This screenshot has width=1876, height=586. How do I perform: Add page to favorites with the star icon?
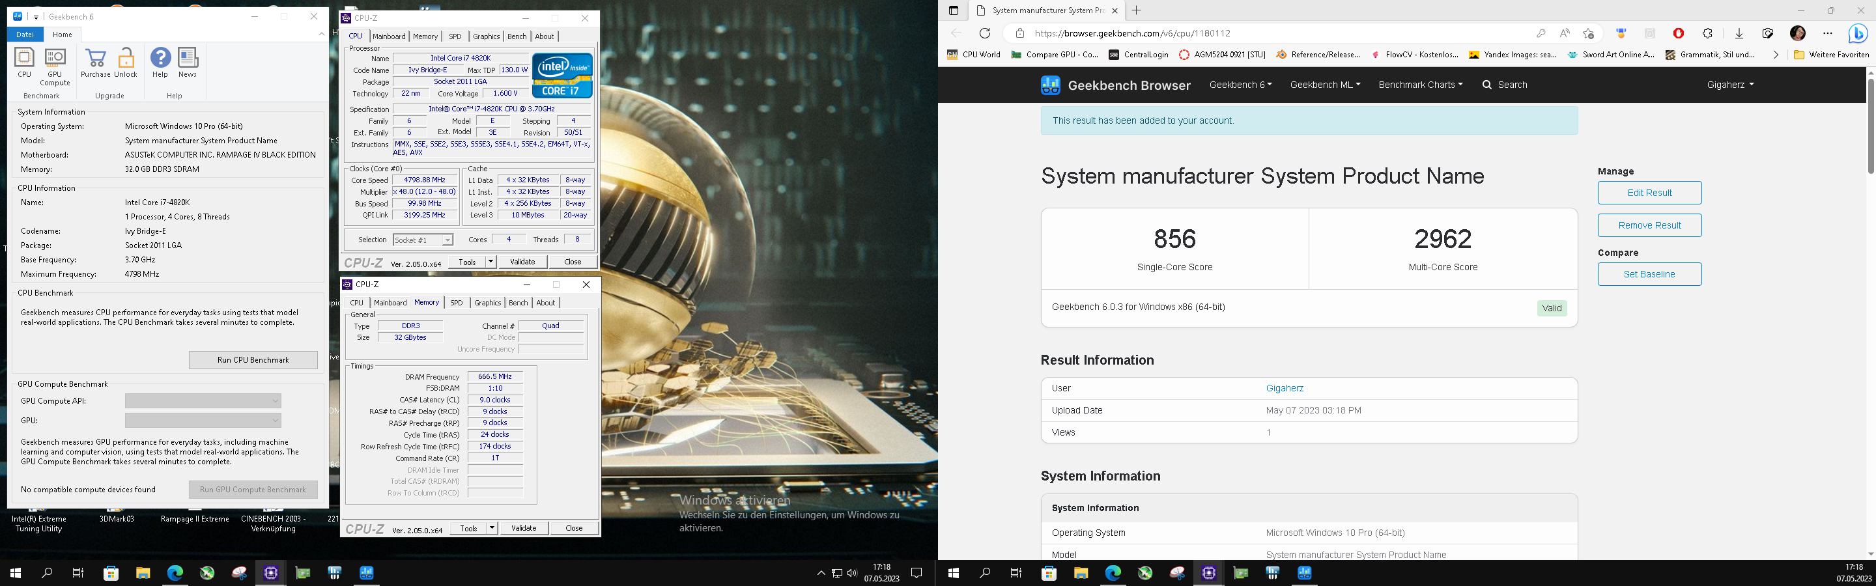click(x=1588, y=33)
